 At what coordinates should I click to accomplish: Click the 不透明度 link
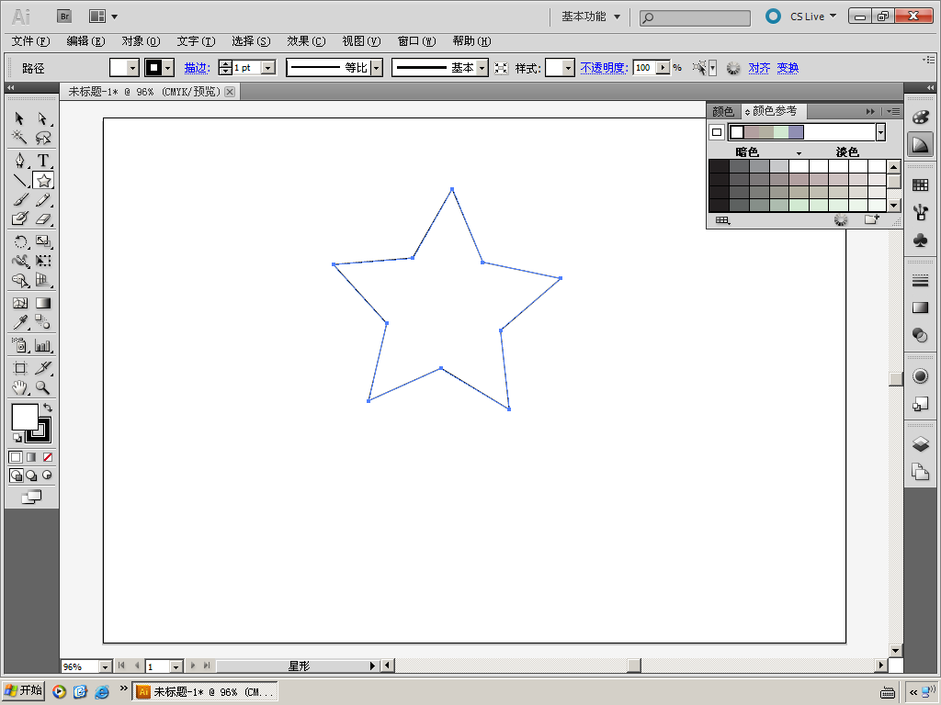click(603, 68)
